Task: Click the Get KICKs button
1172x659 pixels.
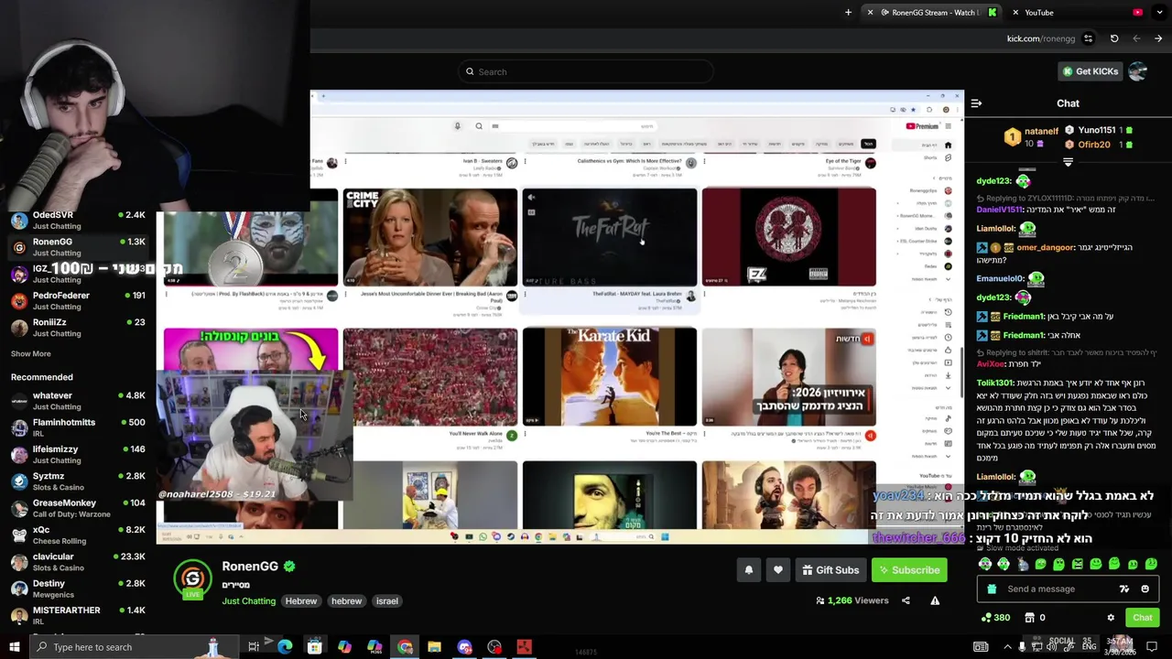Action: pyautogui.click(x=1090, y=71)
